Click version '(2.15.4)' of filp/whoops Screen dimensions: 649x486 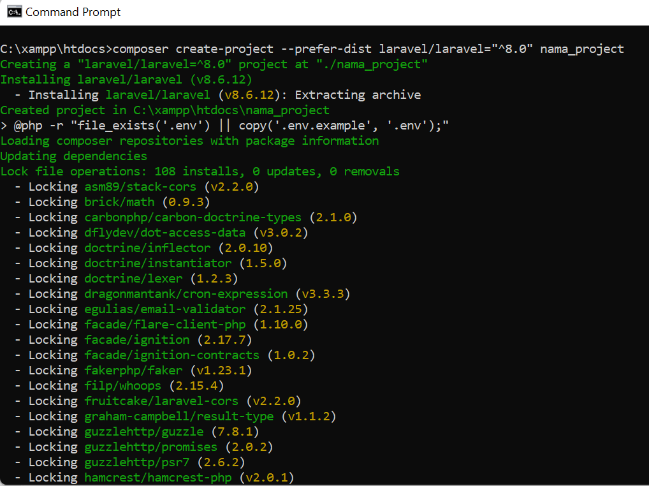click(196, 387)
